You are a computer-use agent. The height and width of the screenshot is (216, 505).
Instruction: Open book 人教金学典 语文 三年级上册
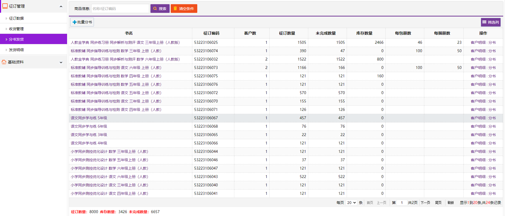pos(125,42)
